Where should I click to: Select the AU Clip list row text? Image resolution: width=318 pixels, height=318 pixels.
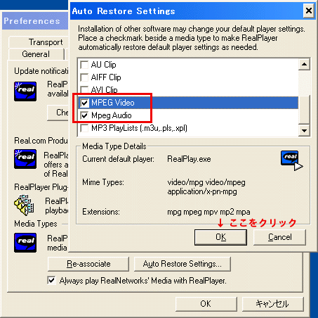click(104, 65)
